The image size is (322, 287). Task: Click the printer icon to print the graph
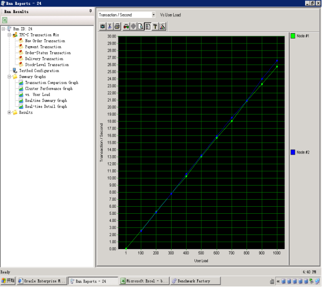click(117, 26)
